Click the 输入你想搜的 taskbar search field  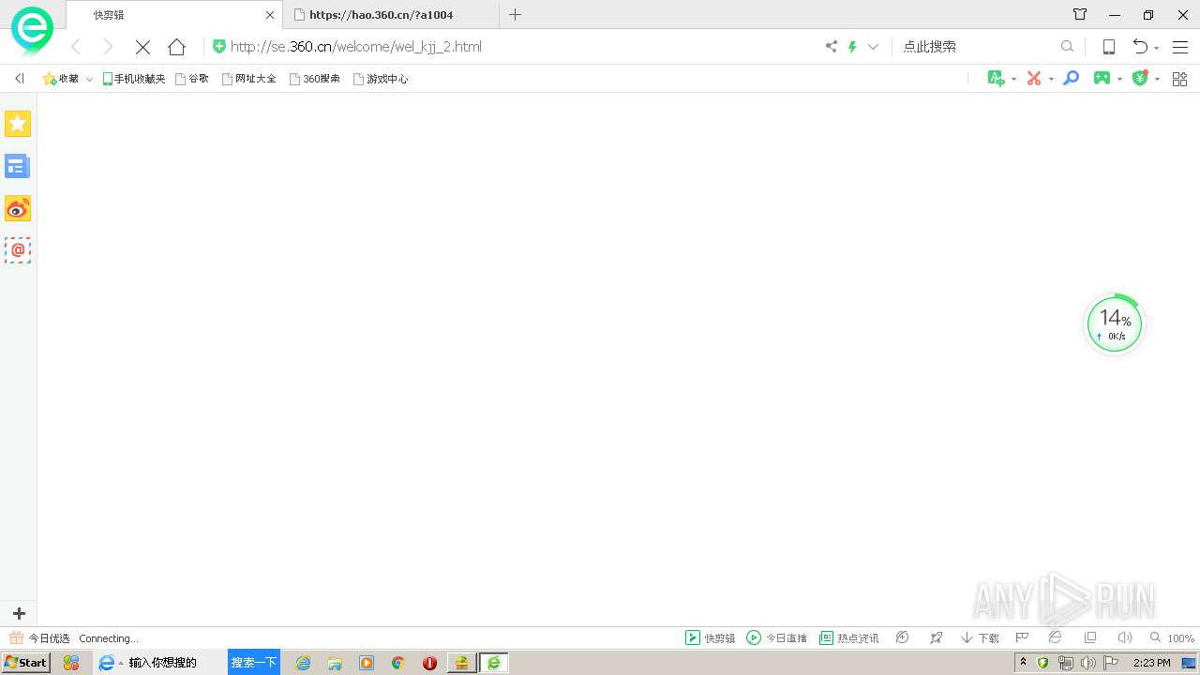(x=175, y=663)
